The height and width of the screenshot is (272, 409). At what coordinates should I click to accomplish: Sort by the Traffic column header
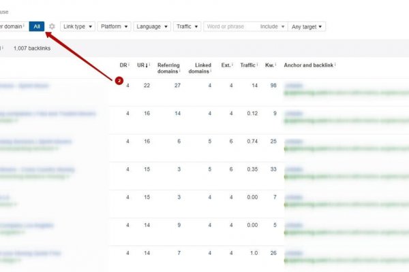[x=248, y=65]
